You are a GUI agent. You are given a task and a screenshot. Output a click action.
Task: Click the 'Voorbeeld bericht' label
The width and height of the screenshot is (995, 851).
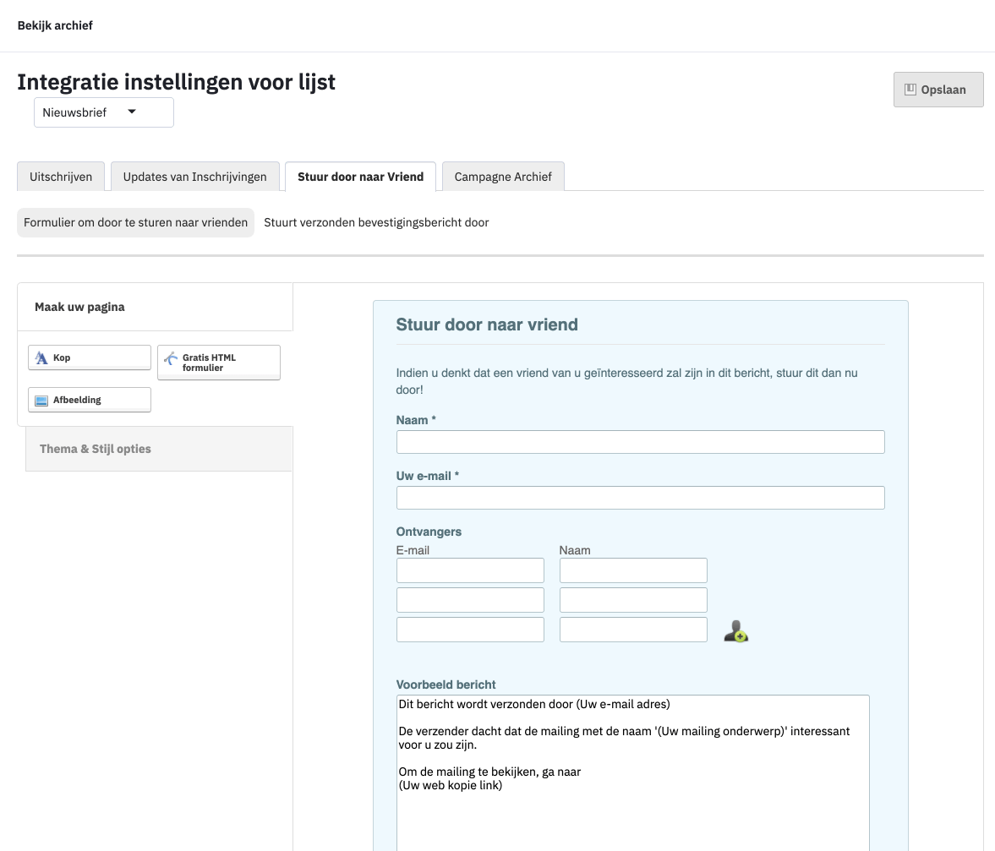pyautogui.click(x=446, y=685)
